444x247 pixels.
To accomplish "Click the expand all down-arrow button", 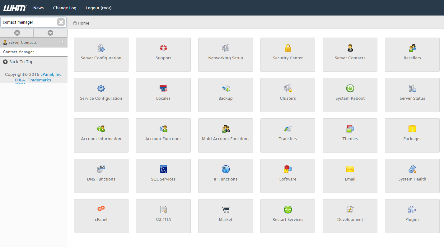I will pos(50,33).
